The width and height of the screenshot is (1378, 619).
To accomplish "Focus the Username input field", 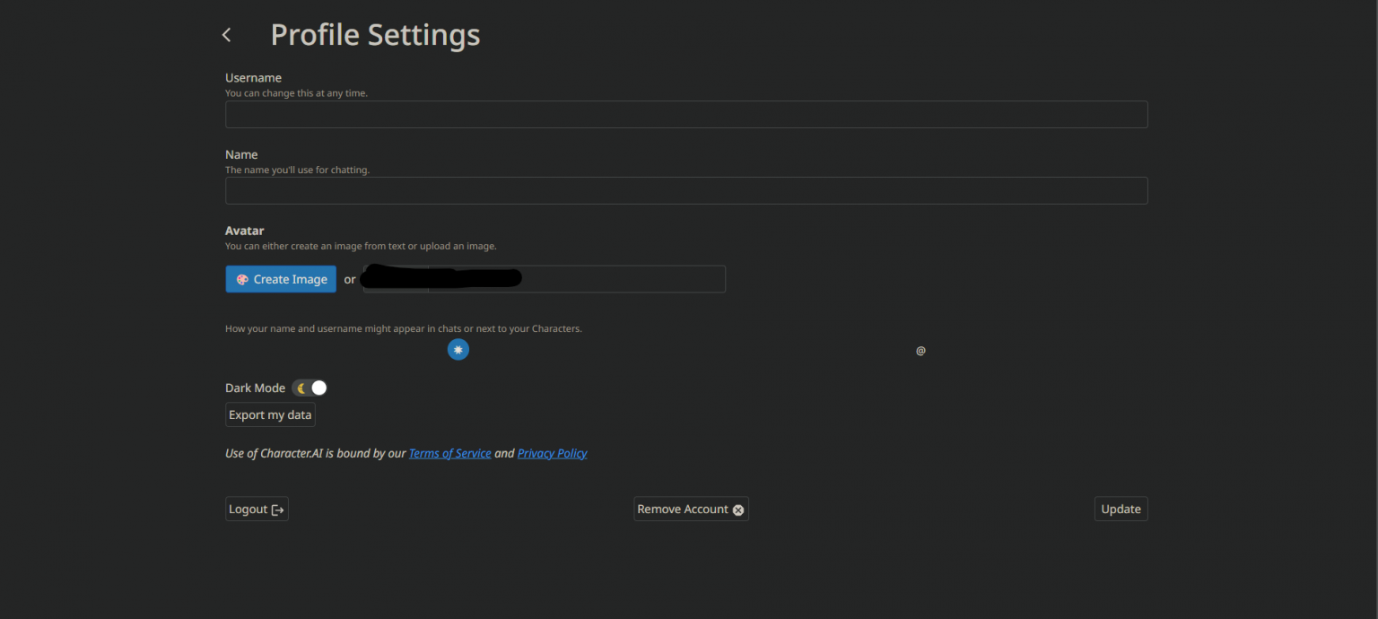I will point(686,115).
